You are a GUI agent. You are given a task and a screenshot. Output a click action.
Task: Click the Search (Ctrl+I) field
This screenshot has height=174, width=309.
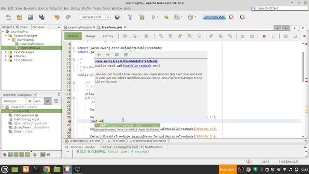(x=280, y=8)
